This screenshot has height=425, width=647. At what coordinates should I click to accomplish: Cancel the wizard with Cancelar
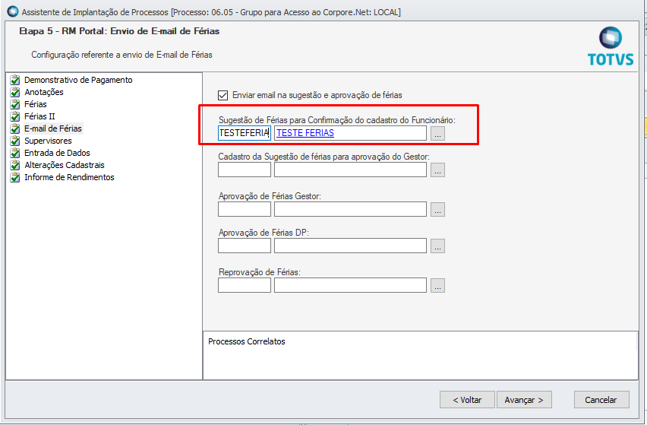(x=601, y=400)
